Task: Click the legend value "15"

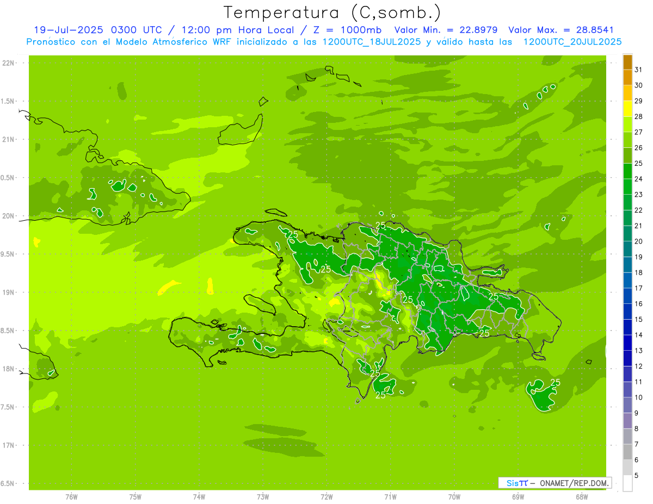Action: [638, 319]
